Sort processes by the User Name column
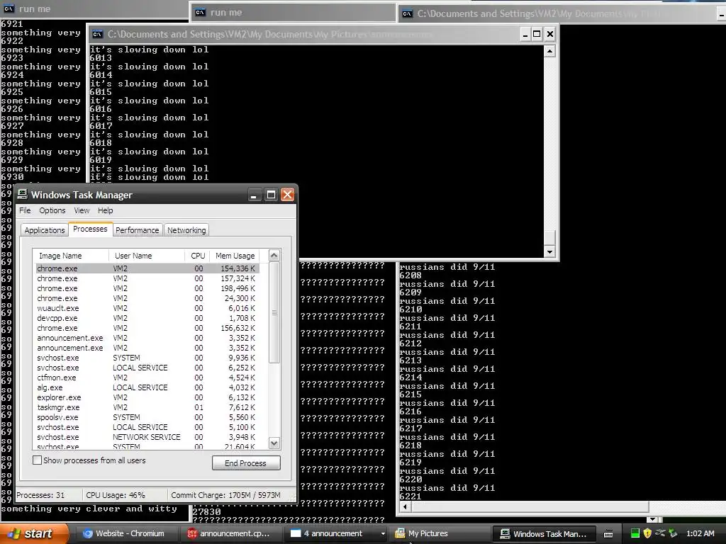 point(147,256)
